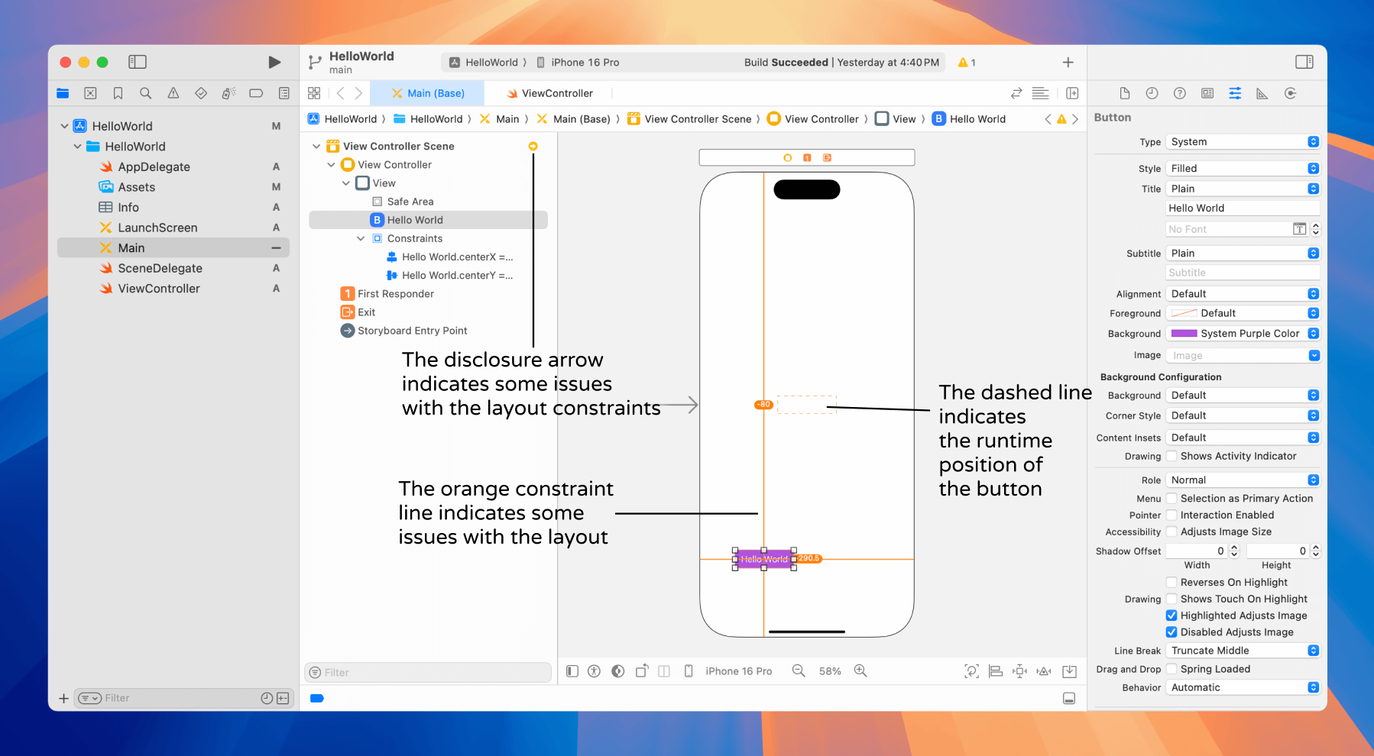
Task: Select the iPhone 16 Pro run destination
Action: (x=578, y=62)
